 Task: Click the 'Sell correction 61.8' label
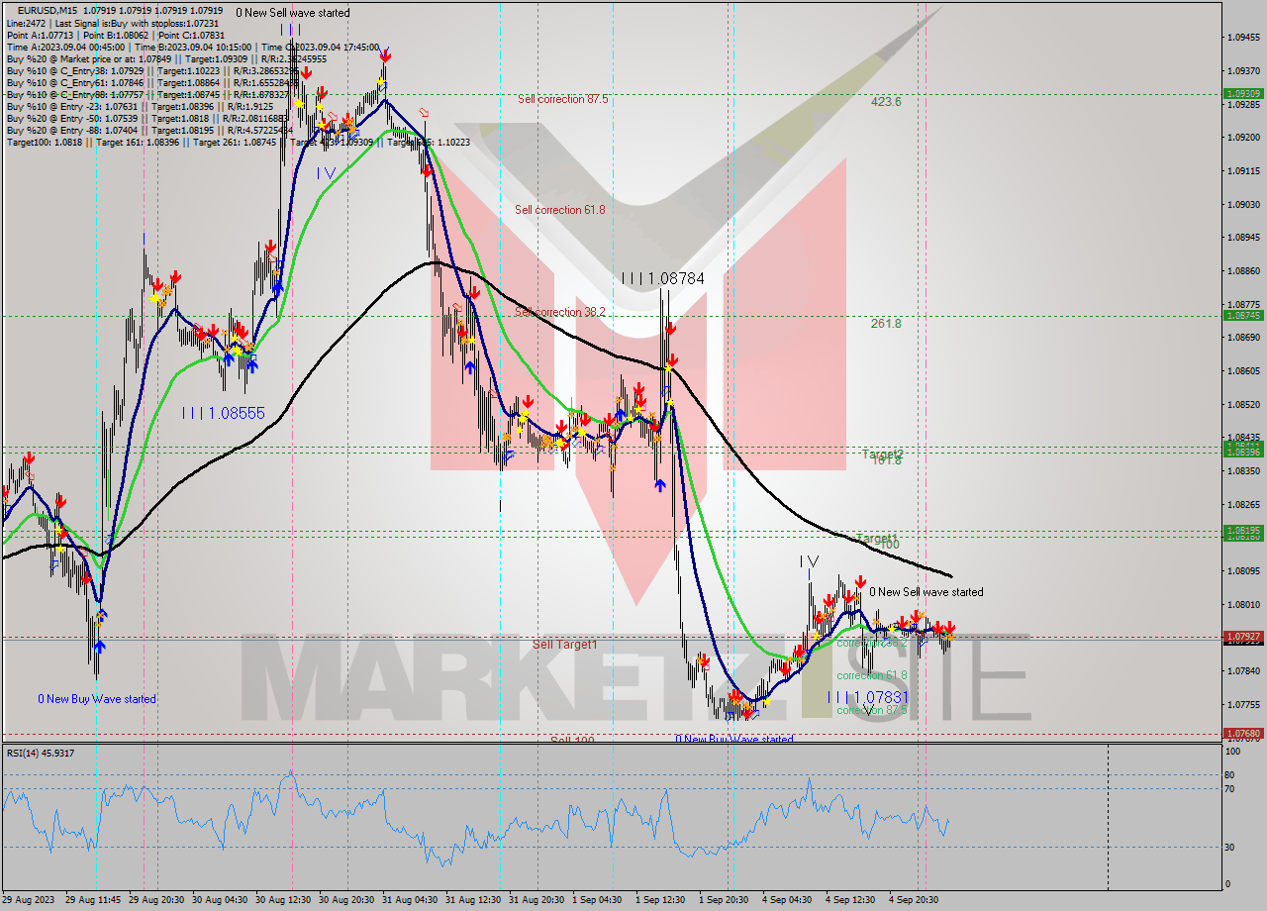pos(559,210)
